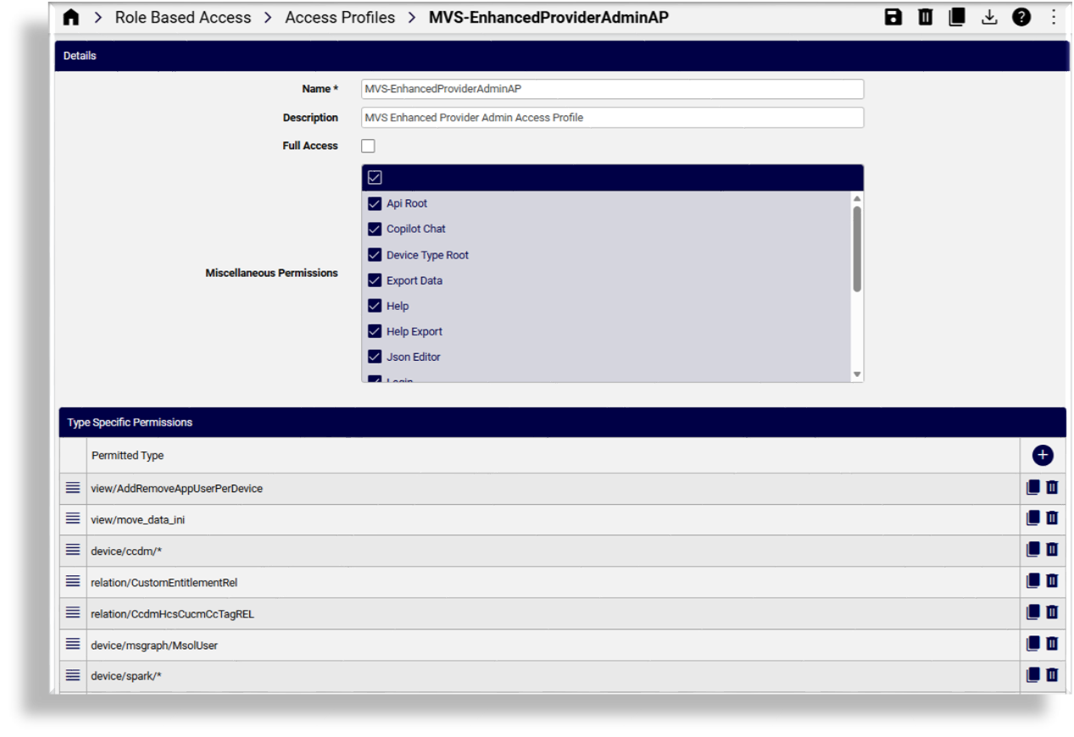Grab reorder handle for relation/CcdmHcsCucmCcTagREL
The image size is (1074, 737).
[x=73, y=612]
